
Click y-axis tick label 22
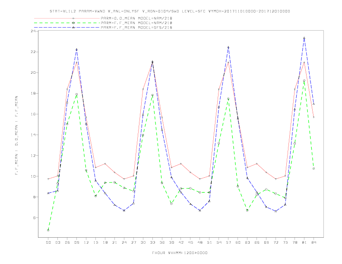(x=33, y=52)
